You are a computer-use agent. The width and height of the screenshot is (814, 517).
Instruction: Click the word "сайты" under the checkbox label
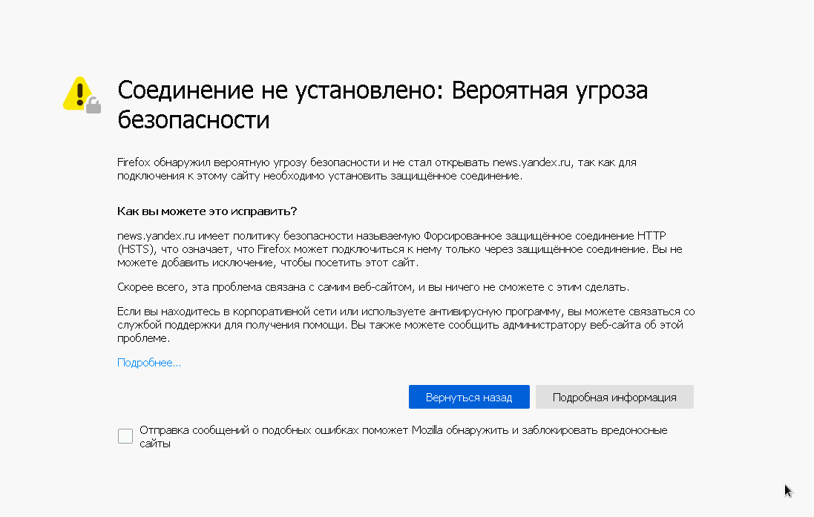click(x=155, y=444)
